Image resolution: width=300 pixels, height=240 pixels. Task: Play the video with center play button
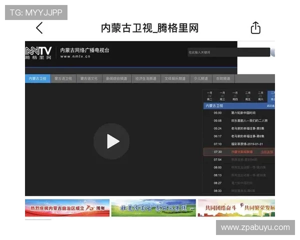pyautogui.click(x=111, y=141)
